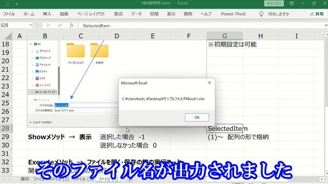Select row 28 header
The height and width of the screenshot is (184, 328).
(6, 128)
